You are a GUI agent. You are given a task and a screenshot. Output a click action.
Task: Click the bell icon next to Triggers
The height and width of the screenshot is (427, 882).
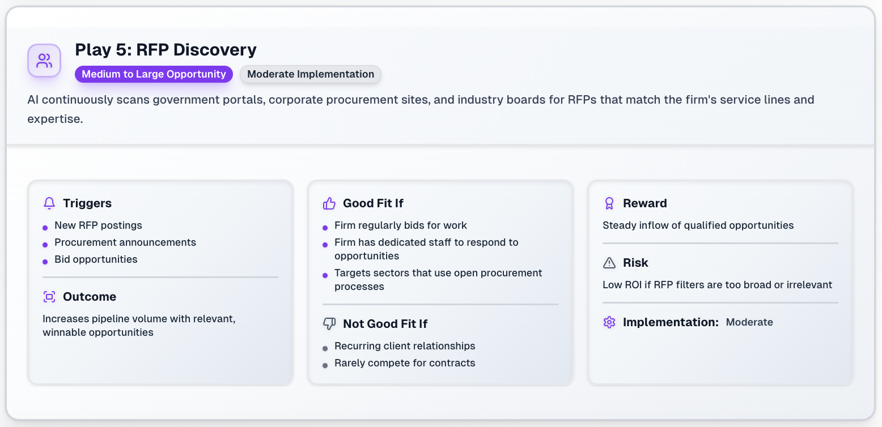[x=49, y=203]
